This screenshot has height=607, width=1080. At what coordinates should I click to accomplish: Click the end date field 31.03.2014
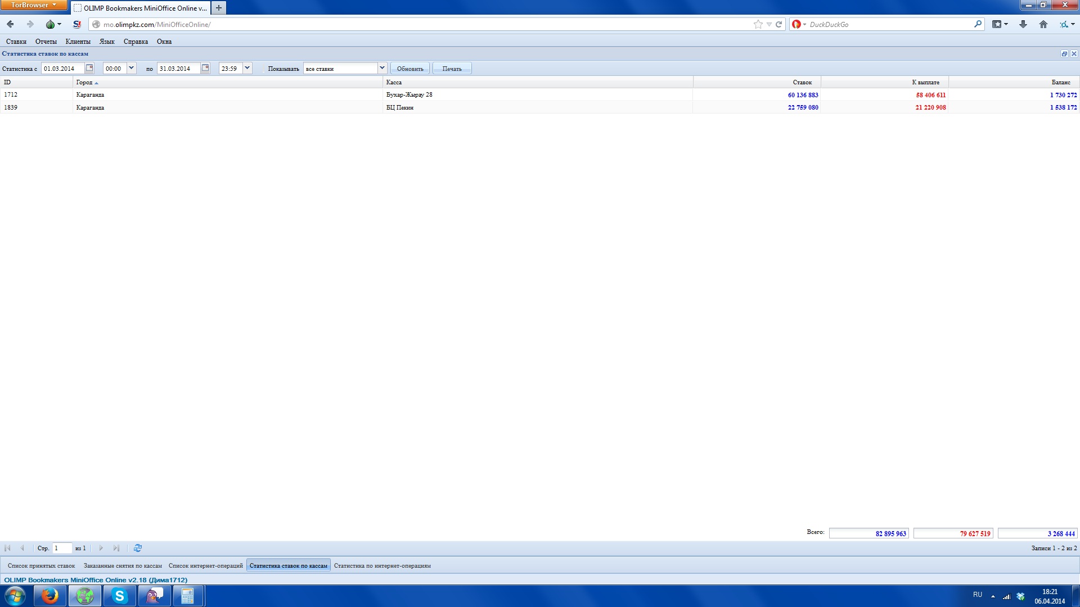point(179,69)
